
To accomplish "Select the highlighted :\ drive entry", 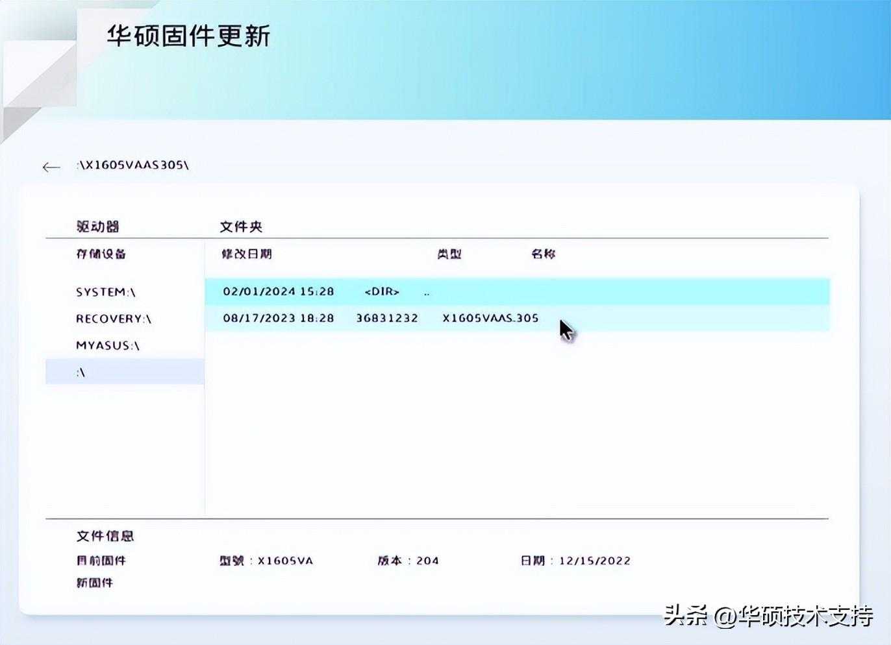I will click(x=125, y=372).
